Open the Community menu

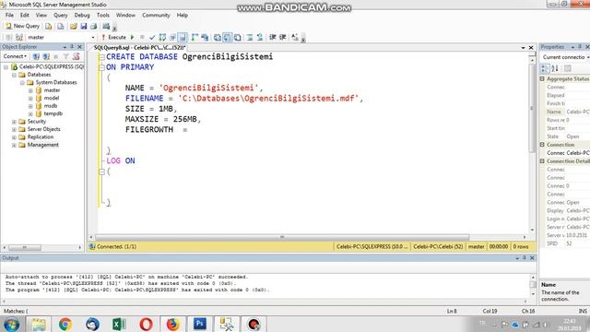pos(156,15)
